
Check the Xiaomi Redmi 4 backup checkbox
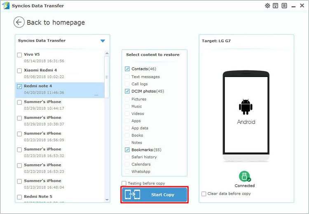19,71
